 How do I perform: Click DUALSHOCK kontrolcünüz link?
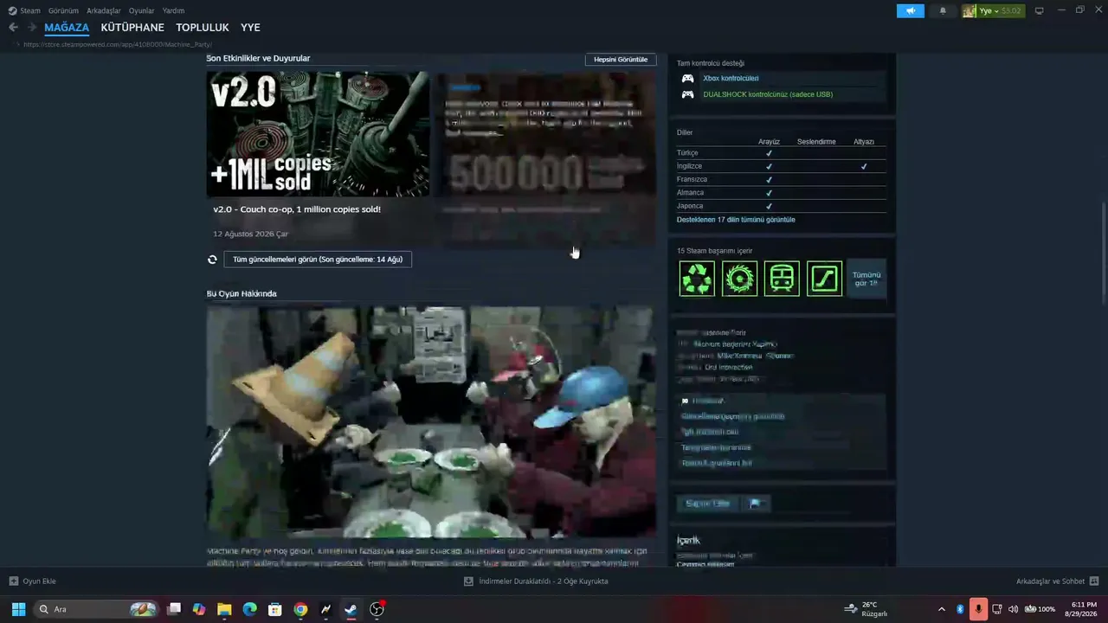(768, 94)
